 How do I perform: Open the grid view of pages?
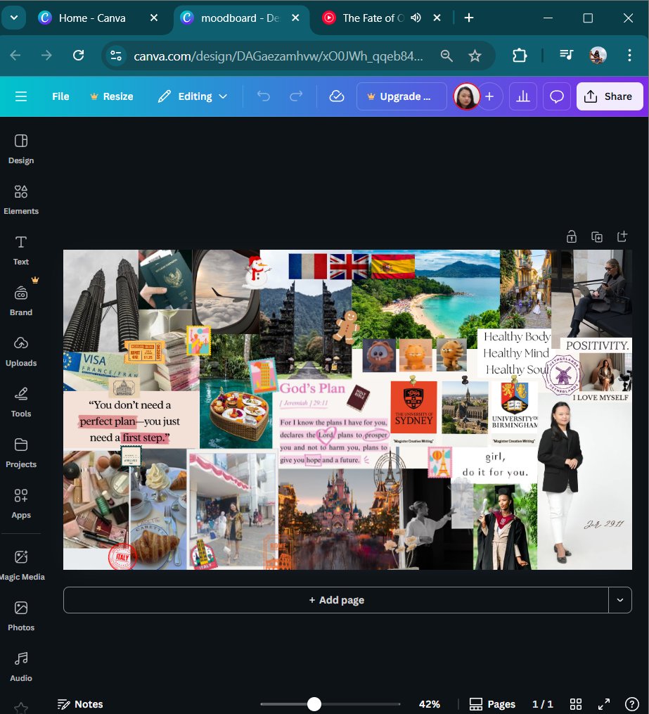575,703
